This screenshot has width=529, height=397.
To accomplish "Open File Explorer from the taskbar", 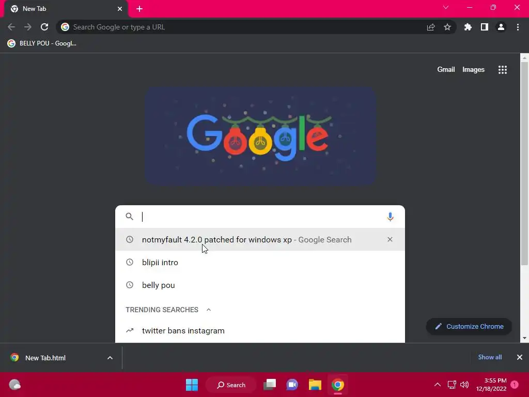I will (x=315, y=385).
